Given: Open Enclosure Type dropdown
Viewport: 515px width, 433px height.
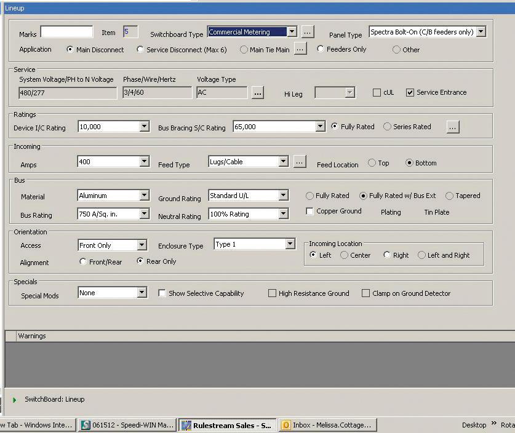Looking at the screenshot, I should pyautogui.click(x=290, y=244).
